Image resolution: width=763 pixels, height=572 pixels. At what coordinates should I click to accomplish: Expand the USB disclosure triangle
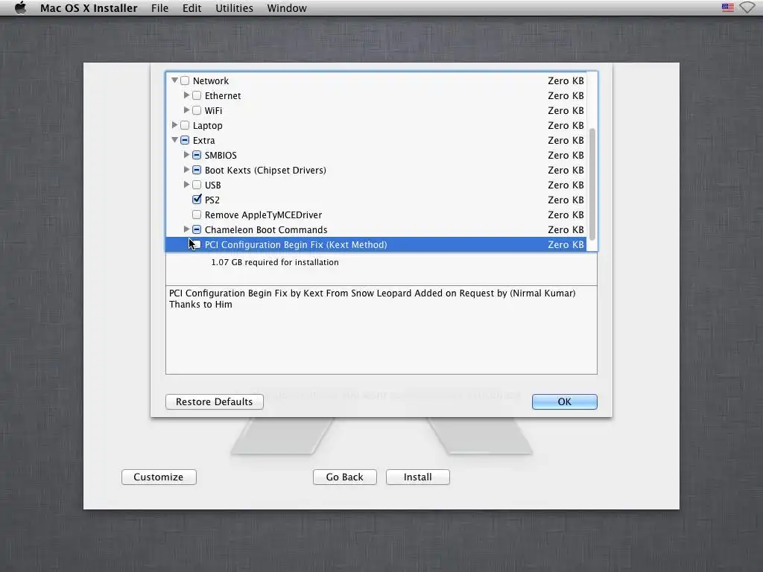(186, 185)
